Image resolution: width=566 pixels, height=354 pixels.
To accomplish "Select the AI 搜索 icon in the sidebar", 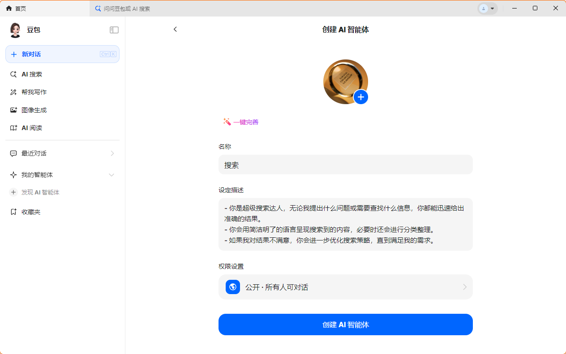I will (13, 74).
